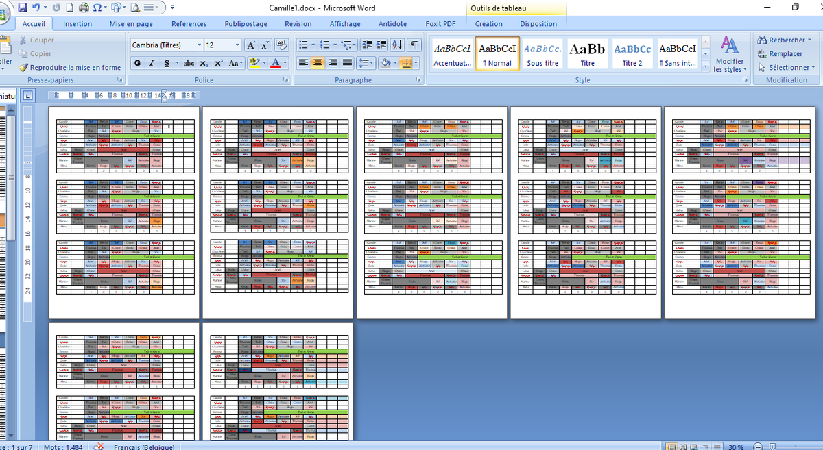The image size is (823, 450).
Task: Redo with the repeat arrow icon
Action: [x=56, y=8]
